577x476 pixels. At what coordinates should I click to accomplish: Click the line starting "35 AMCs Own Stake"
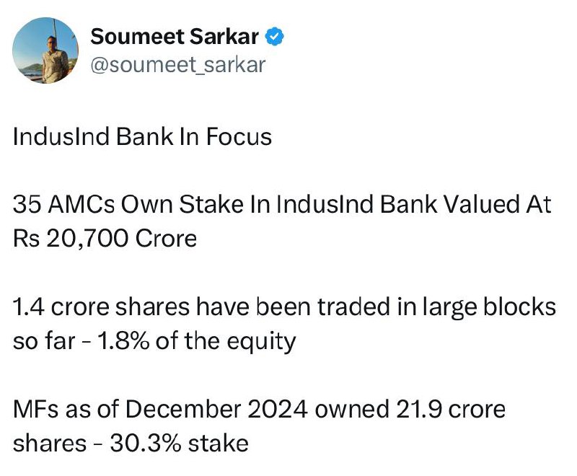click(x=282, y=204)
